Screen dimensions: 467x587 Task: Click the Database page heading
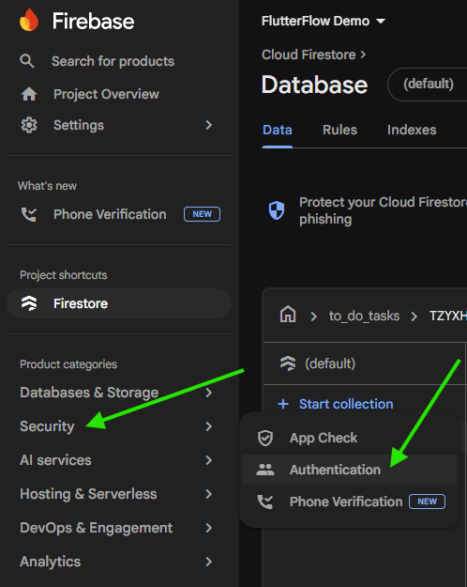tap(314, 85)
